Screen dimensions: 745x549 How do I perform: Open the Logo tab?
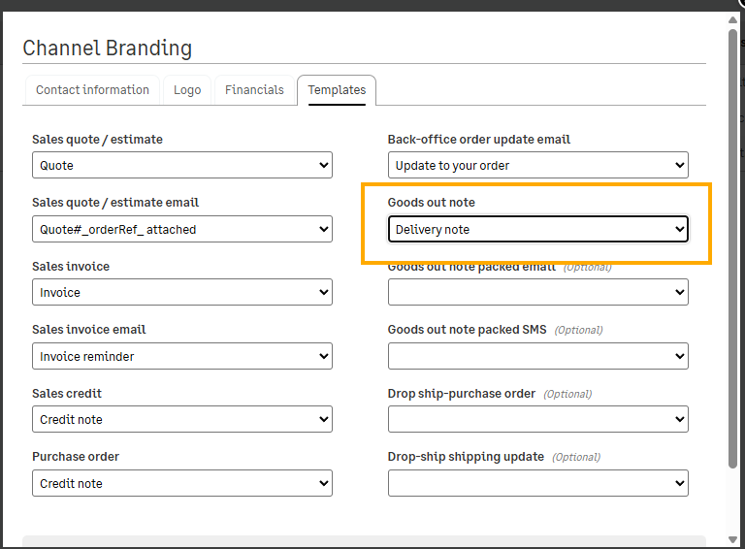point(187,90)
